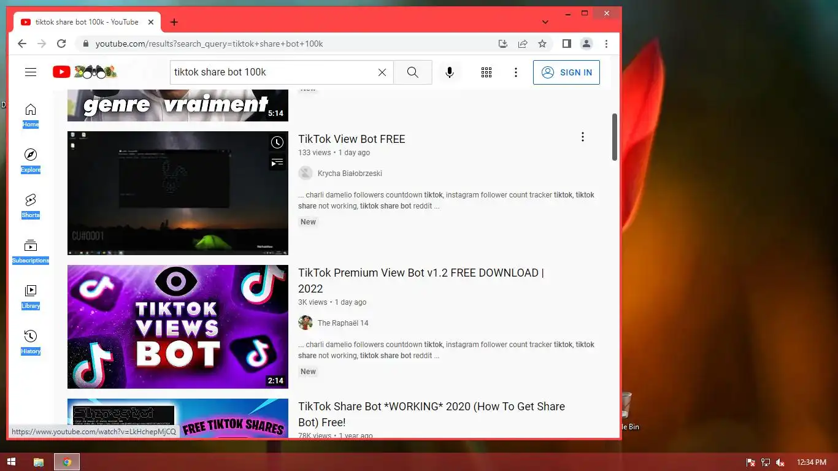Open the YouTube hamburger guide menu
Image resolution: width=838 pixels, height=471 pixels.
click(x=31, y=72)
